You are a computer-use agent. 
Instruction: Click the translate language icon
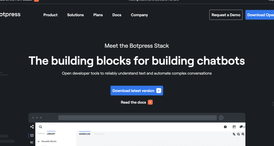click(x=234, y=134)
